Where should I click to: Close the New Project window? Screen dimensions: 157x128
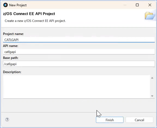coord(150,5)
